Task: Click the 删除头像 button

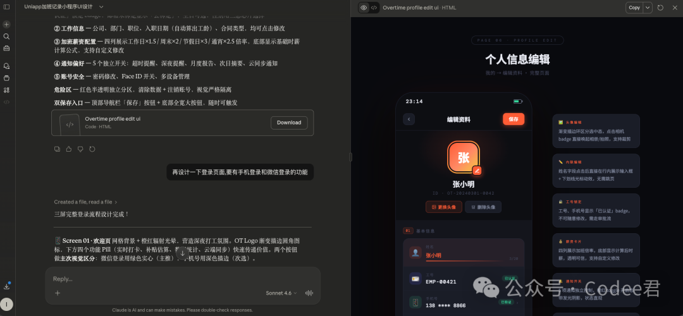Action: pos(483,207)
